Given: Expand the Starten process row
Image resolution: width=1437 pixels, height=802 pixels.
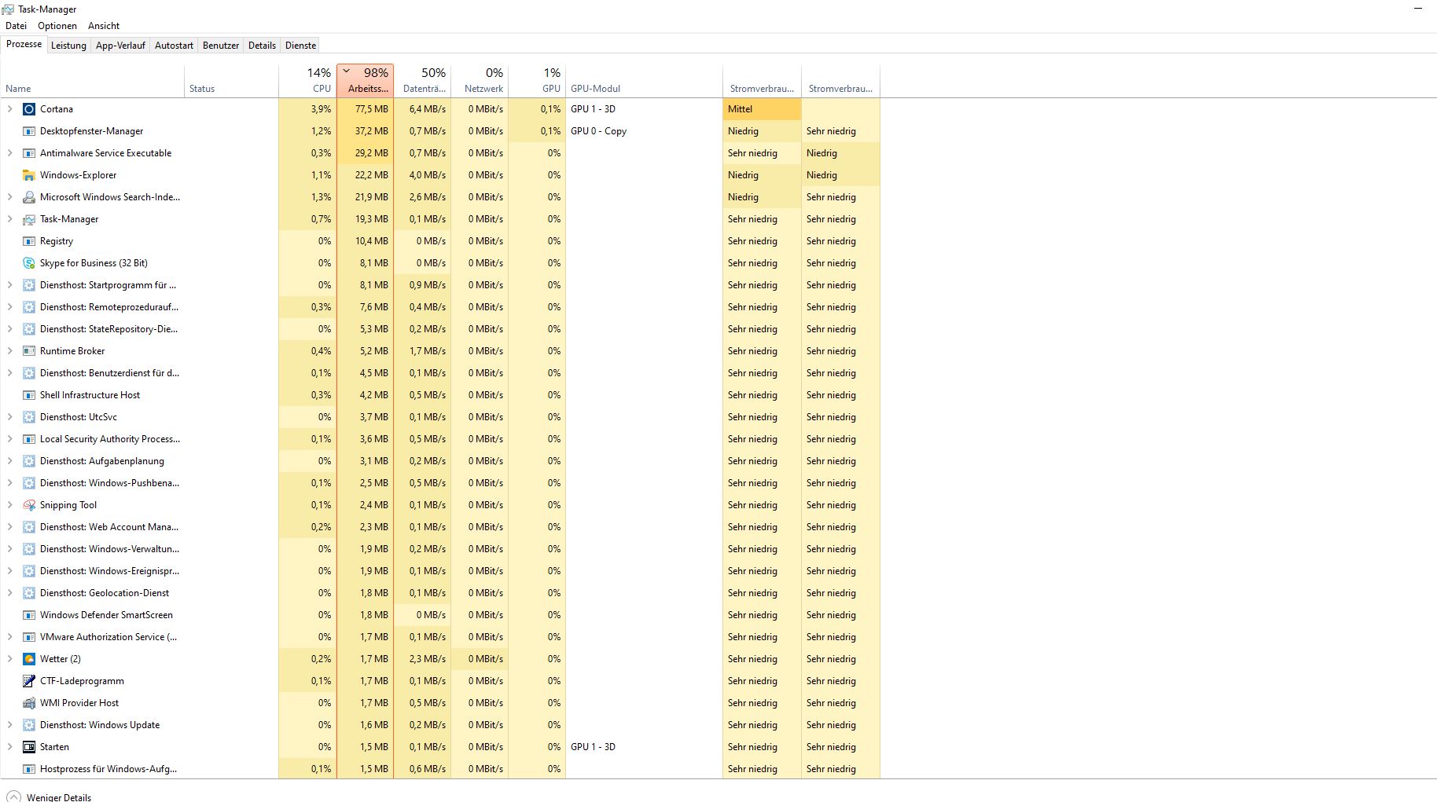Looking at the screenshot, I should (x=10, y=747).
